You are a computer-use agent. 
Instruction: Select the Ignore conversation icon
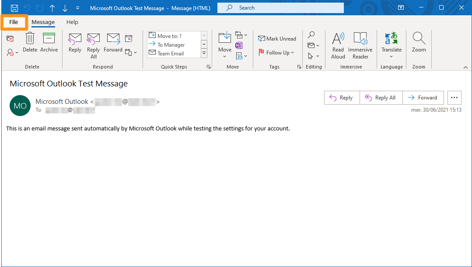(x=10, y=38)
